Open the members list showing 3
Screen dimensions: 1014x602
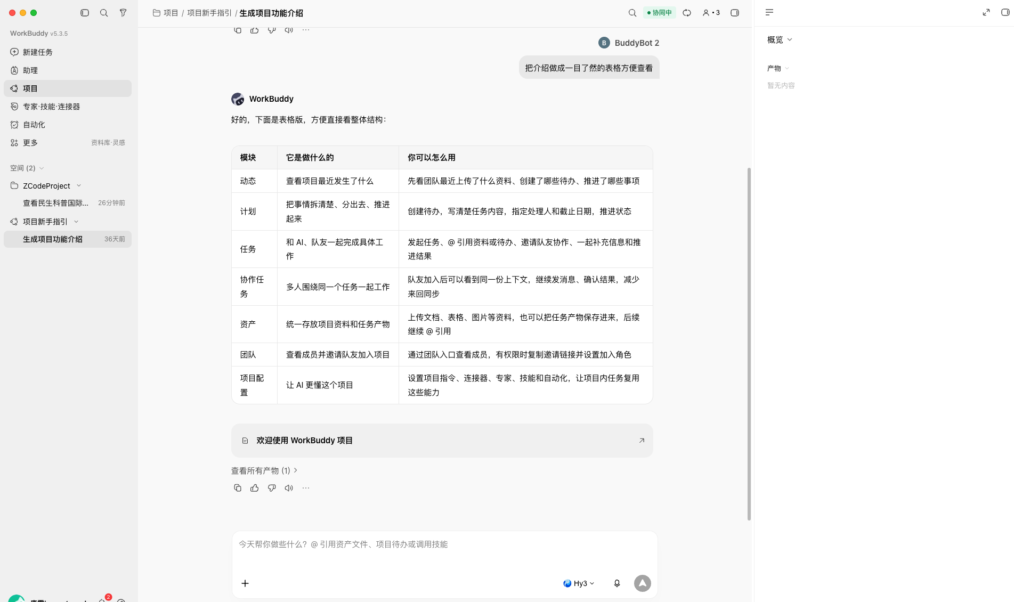[x=711, y=13]
